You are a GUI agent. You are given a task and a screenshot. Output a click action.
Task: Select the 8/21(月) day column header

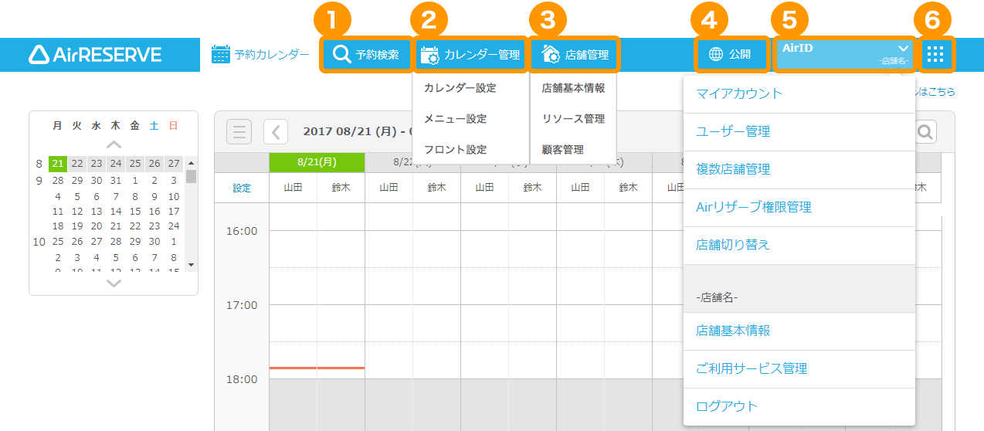point(317,162)
